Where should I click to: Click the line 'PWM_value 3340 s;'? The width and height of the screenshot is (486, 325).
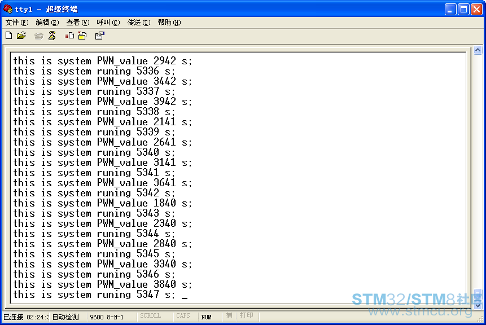pyautogui.click(x=103, y=264)
